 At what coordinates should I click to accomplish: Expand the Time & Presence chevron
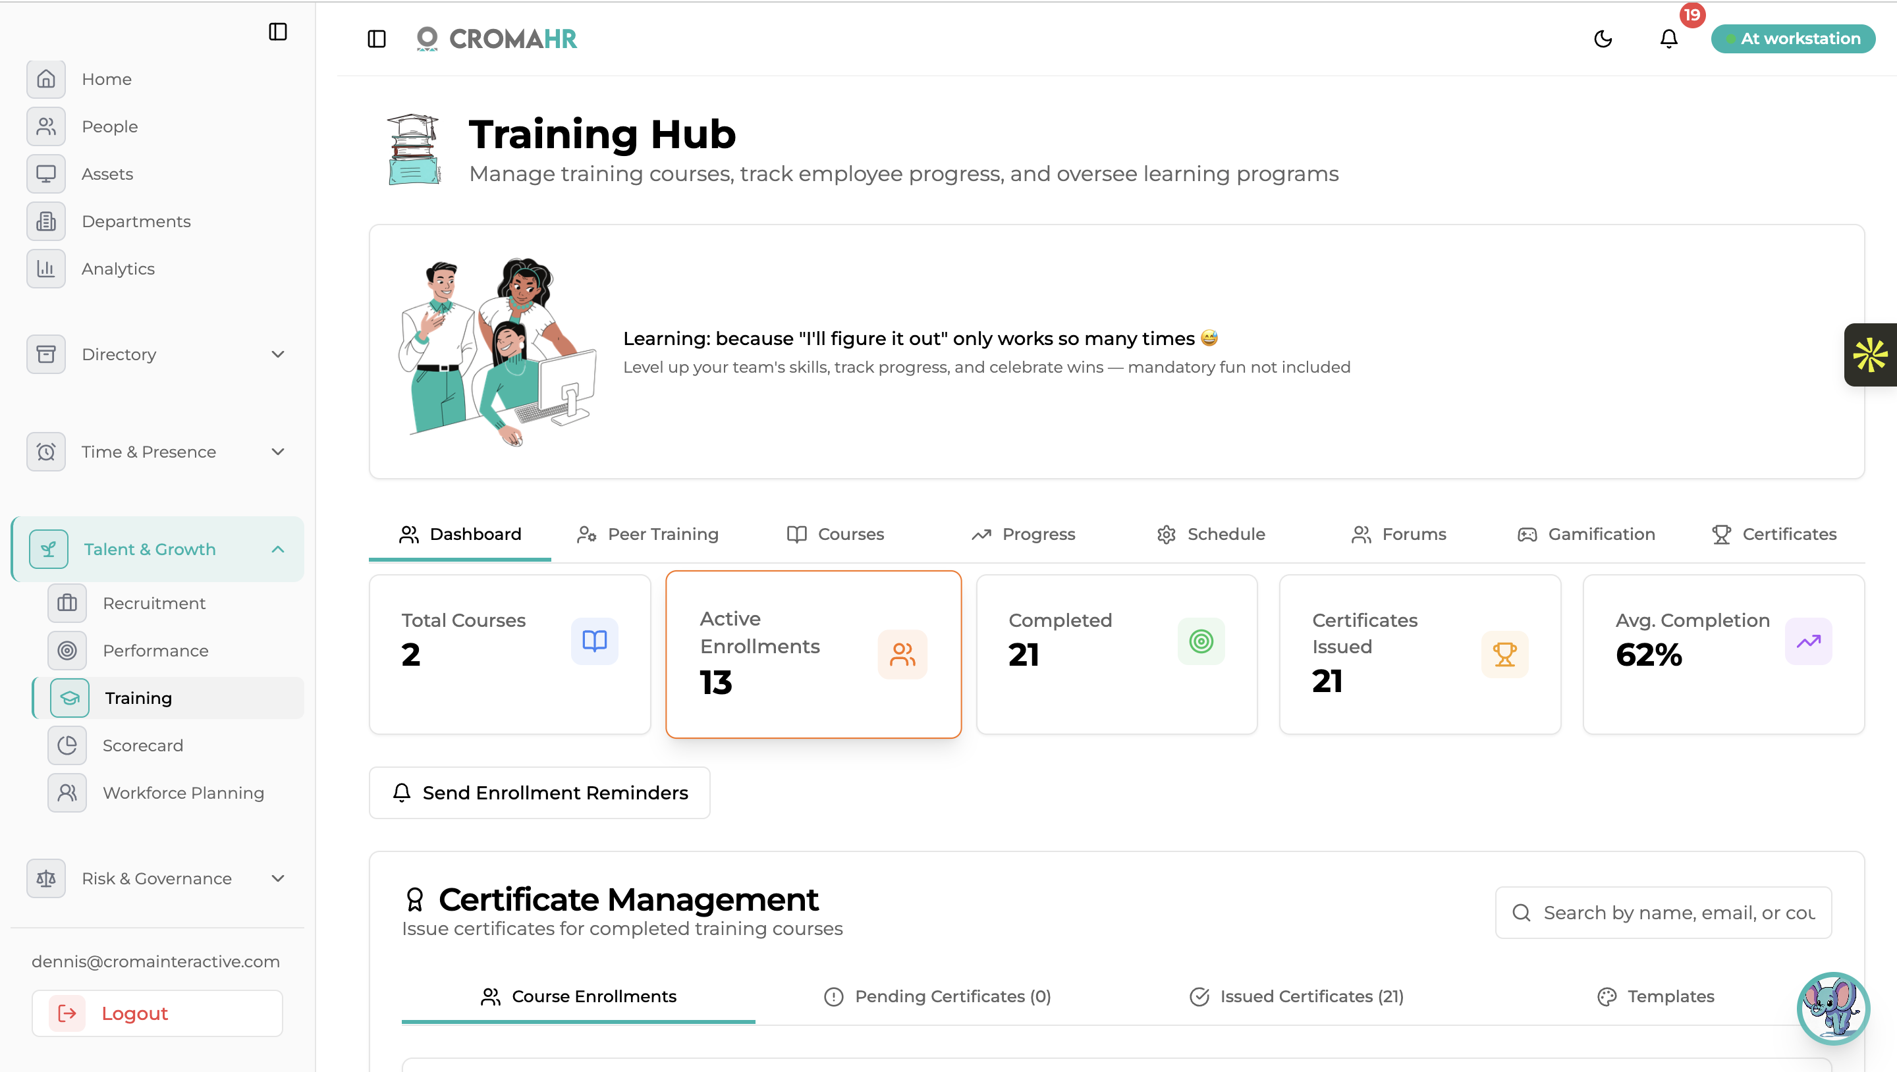click(277, 451)
